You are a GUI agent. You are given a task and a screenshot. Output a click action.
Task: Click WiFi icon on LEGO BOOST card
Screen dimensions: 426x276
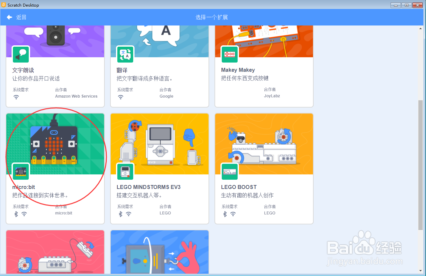[x=233, y=214]
